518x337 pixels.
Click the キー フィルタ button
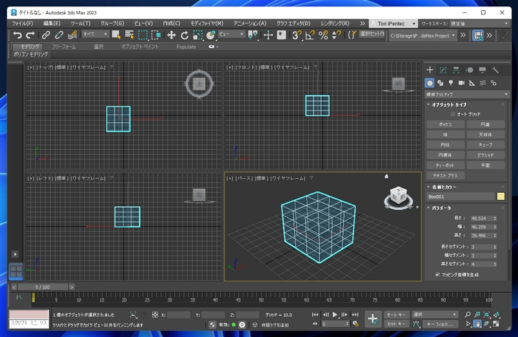tap(440, 324)
